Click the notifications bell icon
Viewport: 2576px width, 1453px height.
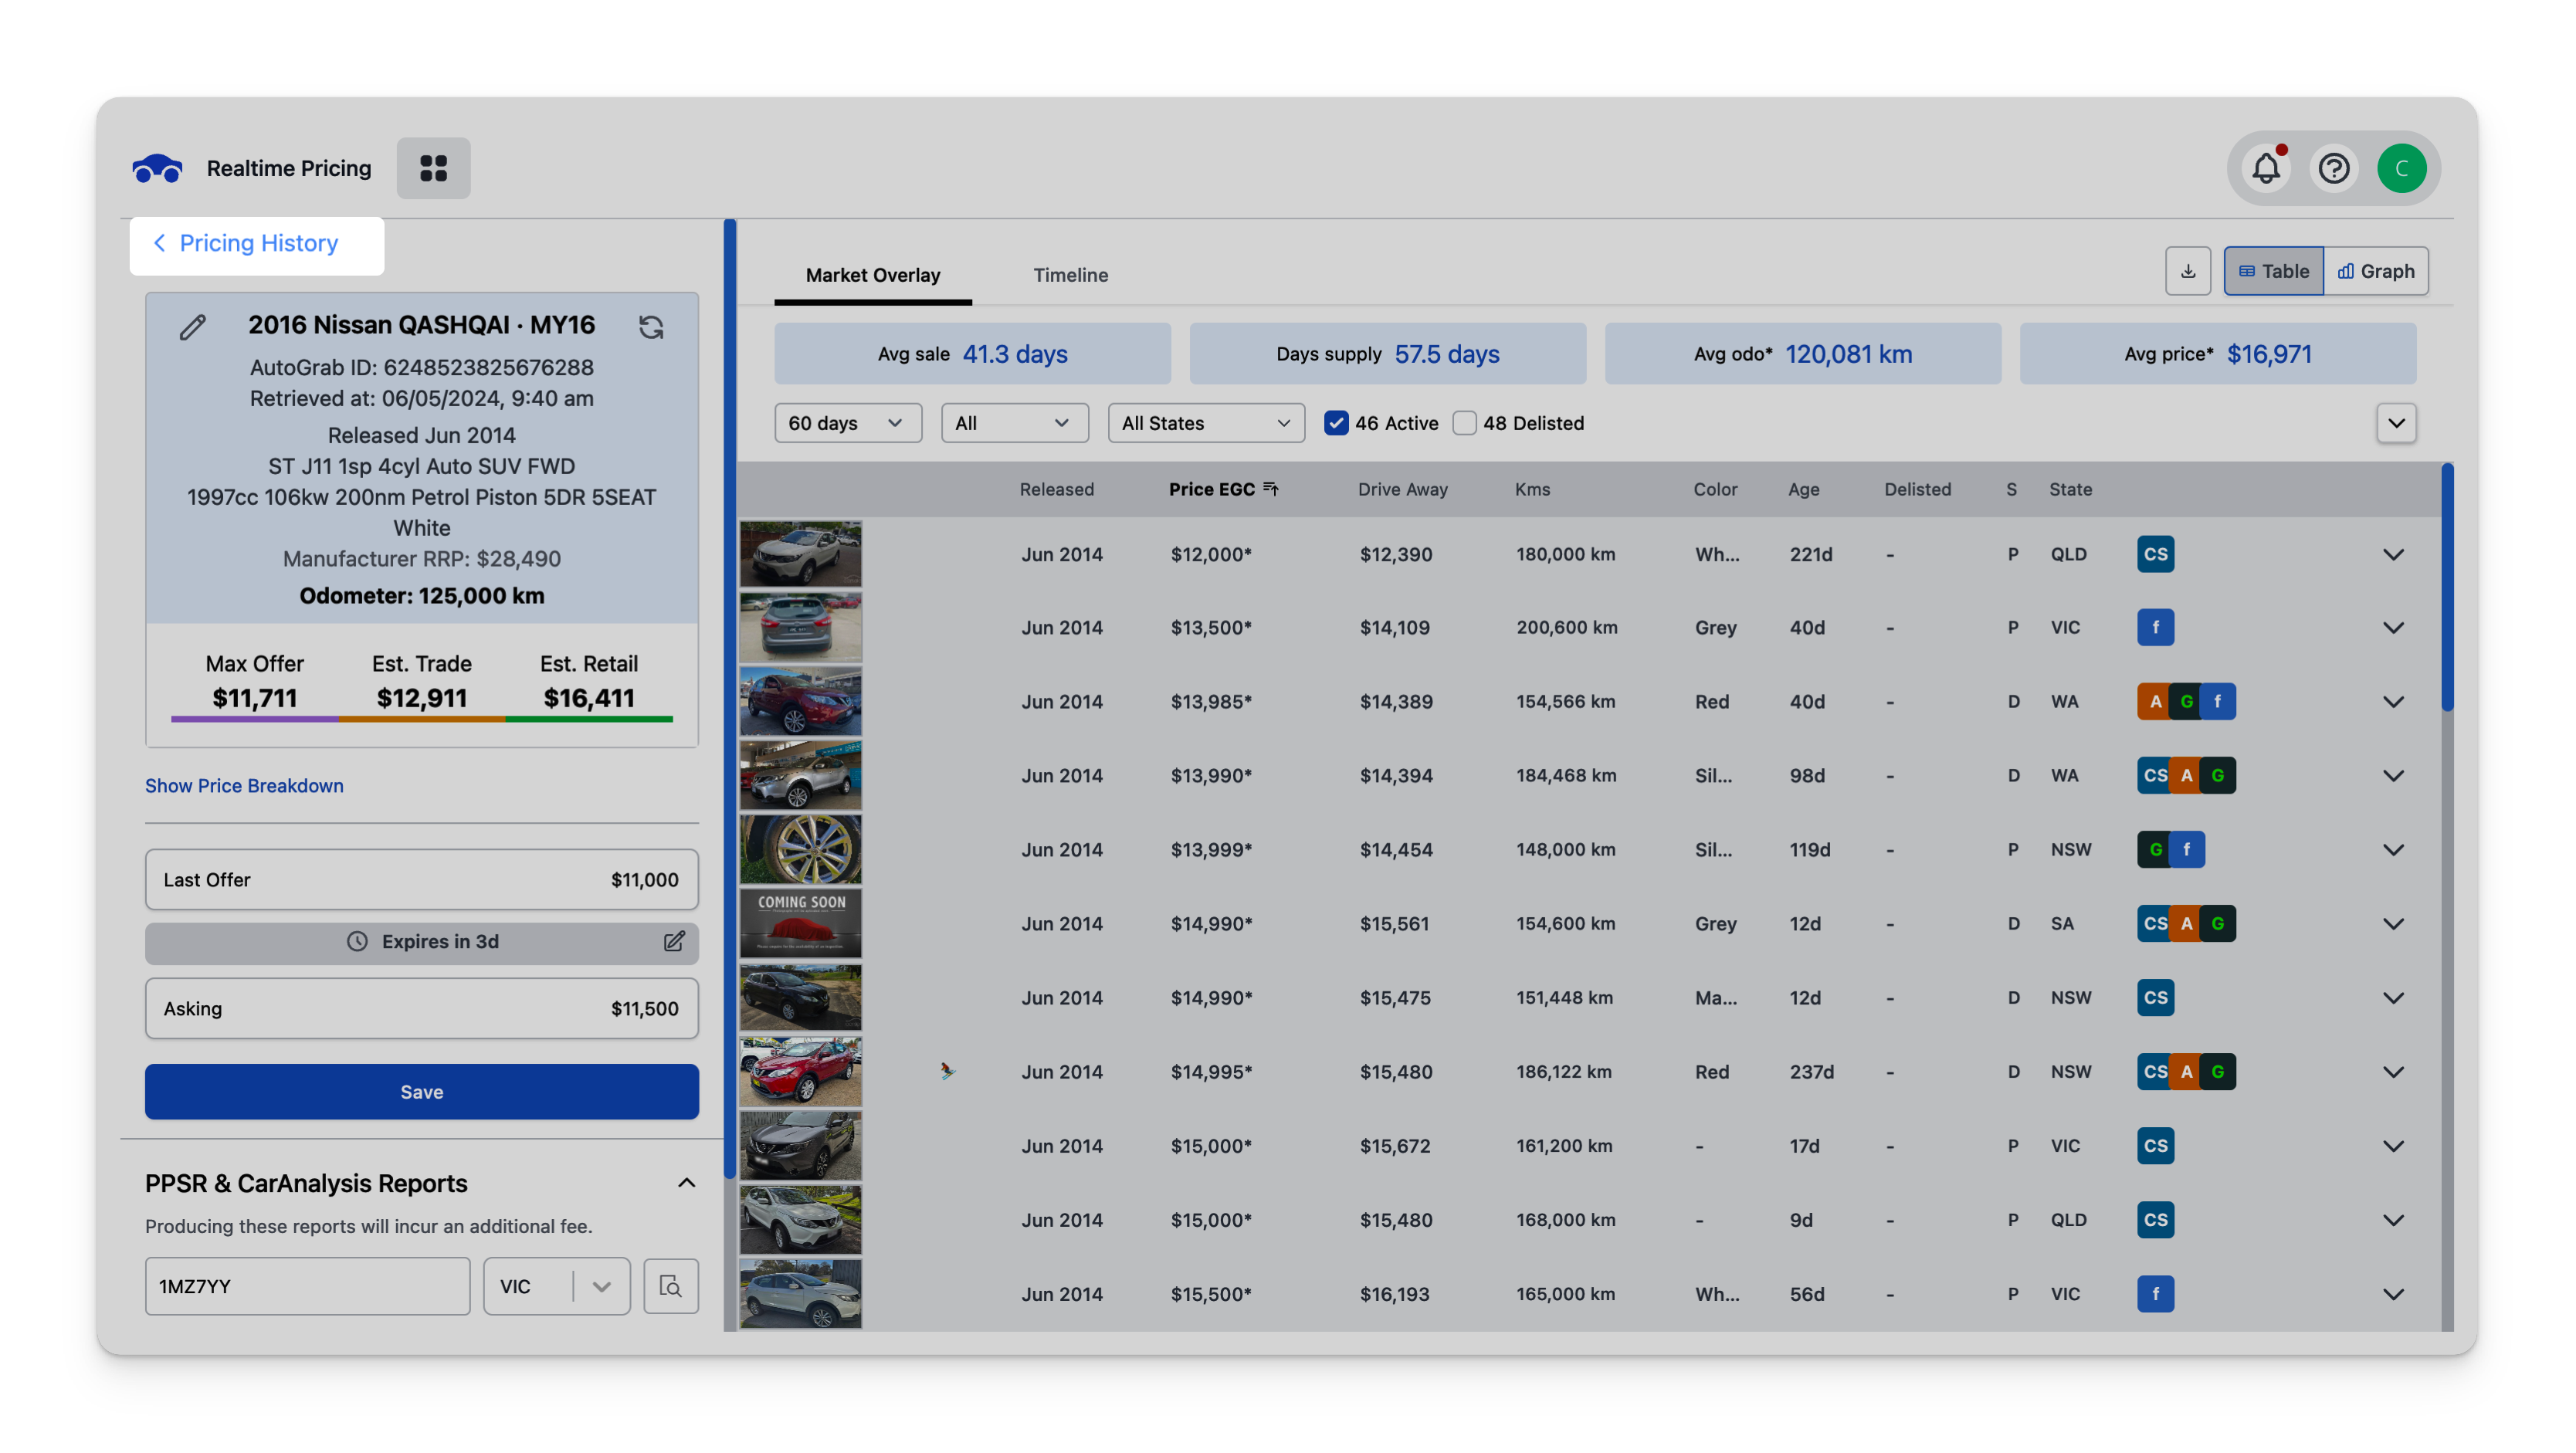pos(2266,168)
